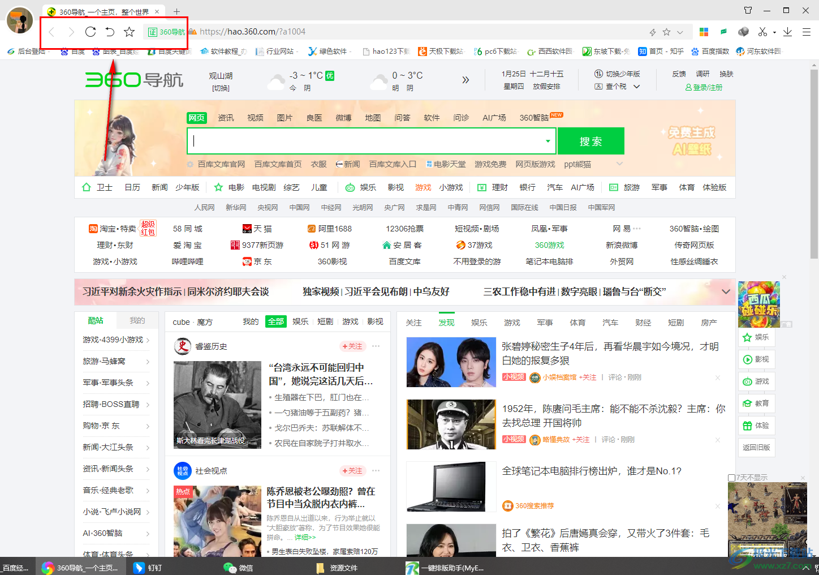Select the scissors screenshot tool
The image size is (819, 575).
[763, 32]
